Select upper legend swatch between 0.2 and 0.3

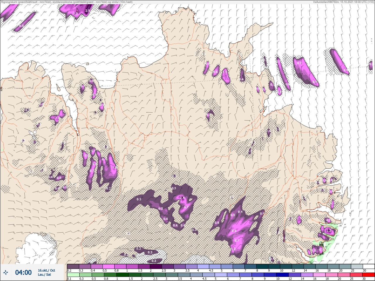point(73,266)
